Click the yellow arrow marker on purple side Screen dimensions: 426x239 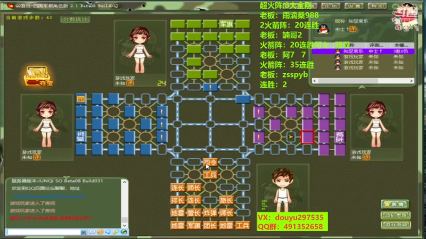(x=291, y=137)
